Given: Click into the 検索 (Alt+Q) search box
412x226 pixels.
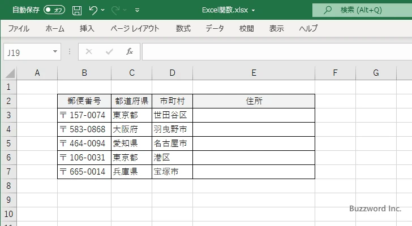Looking at the screenshot, I should click(x=362, y=10).
